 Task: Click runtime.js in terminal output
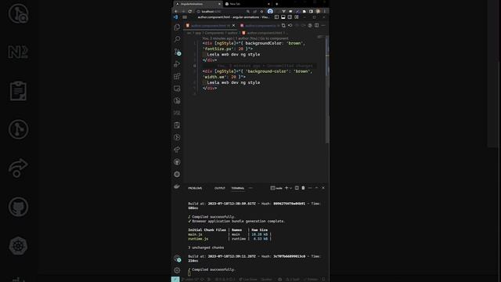click(x=198, y=239)
